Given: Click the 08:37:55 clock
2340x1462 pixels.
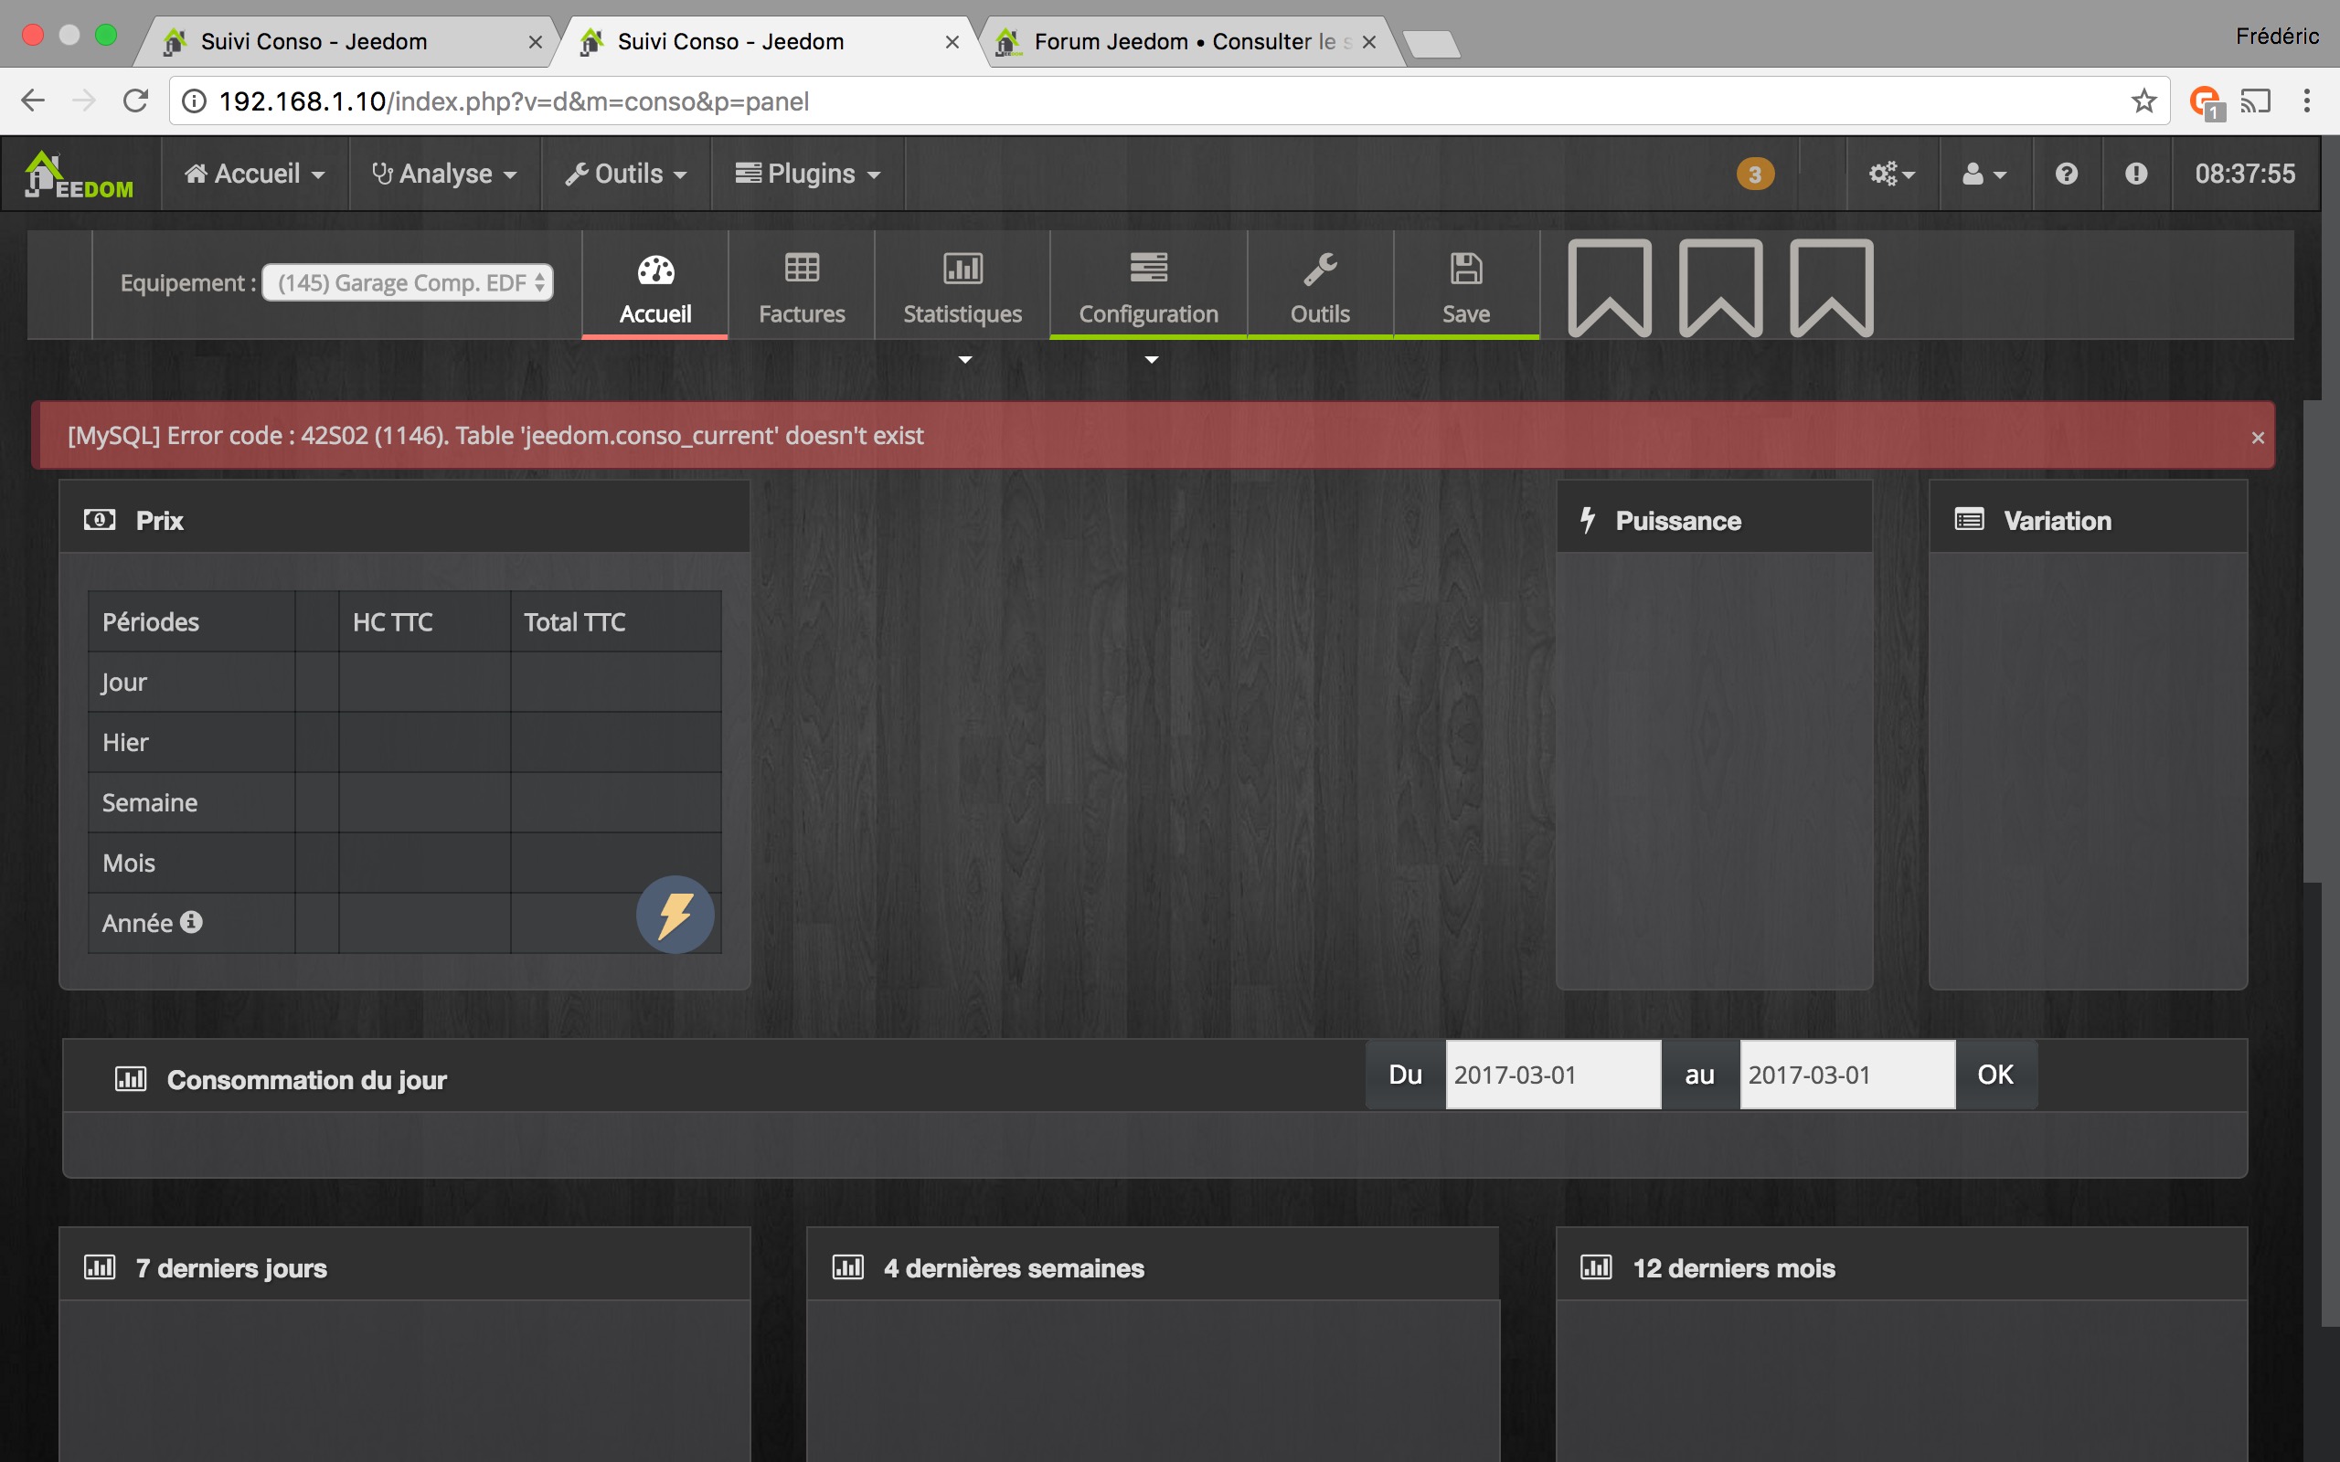Looking at the screenshot, I should tap(2244, 174).
